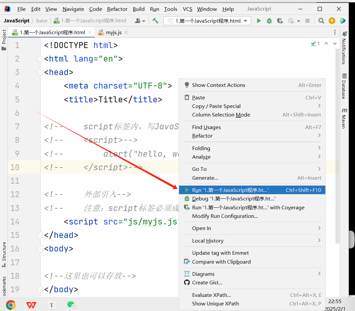Select Column Selection Mode

[252, 115]
